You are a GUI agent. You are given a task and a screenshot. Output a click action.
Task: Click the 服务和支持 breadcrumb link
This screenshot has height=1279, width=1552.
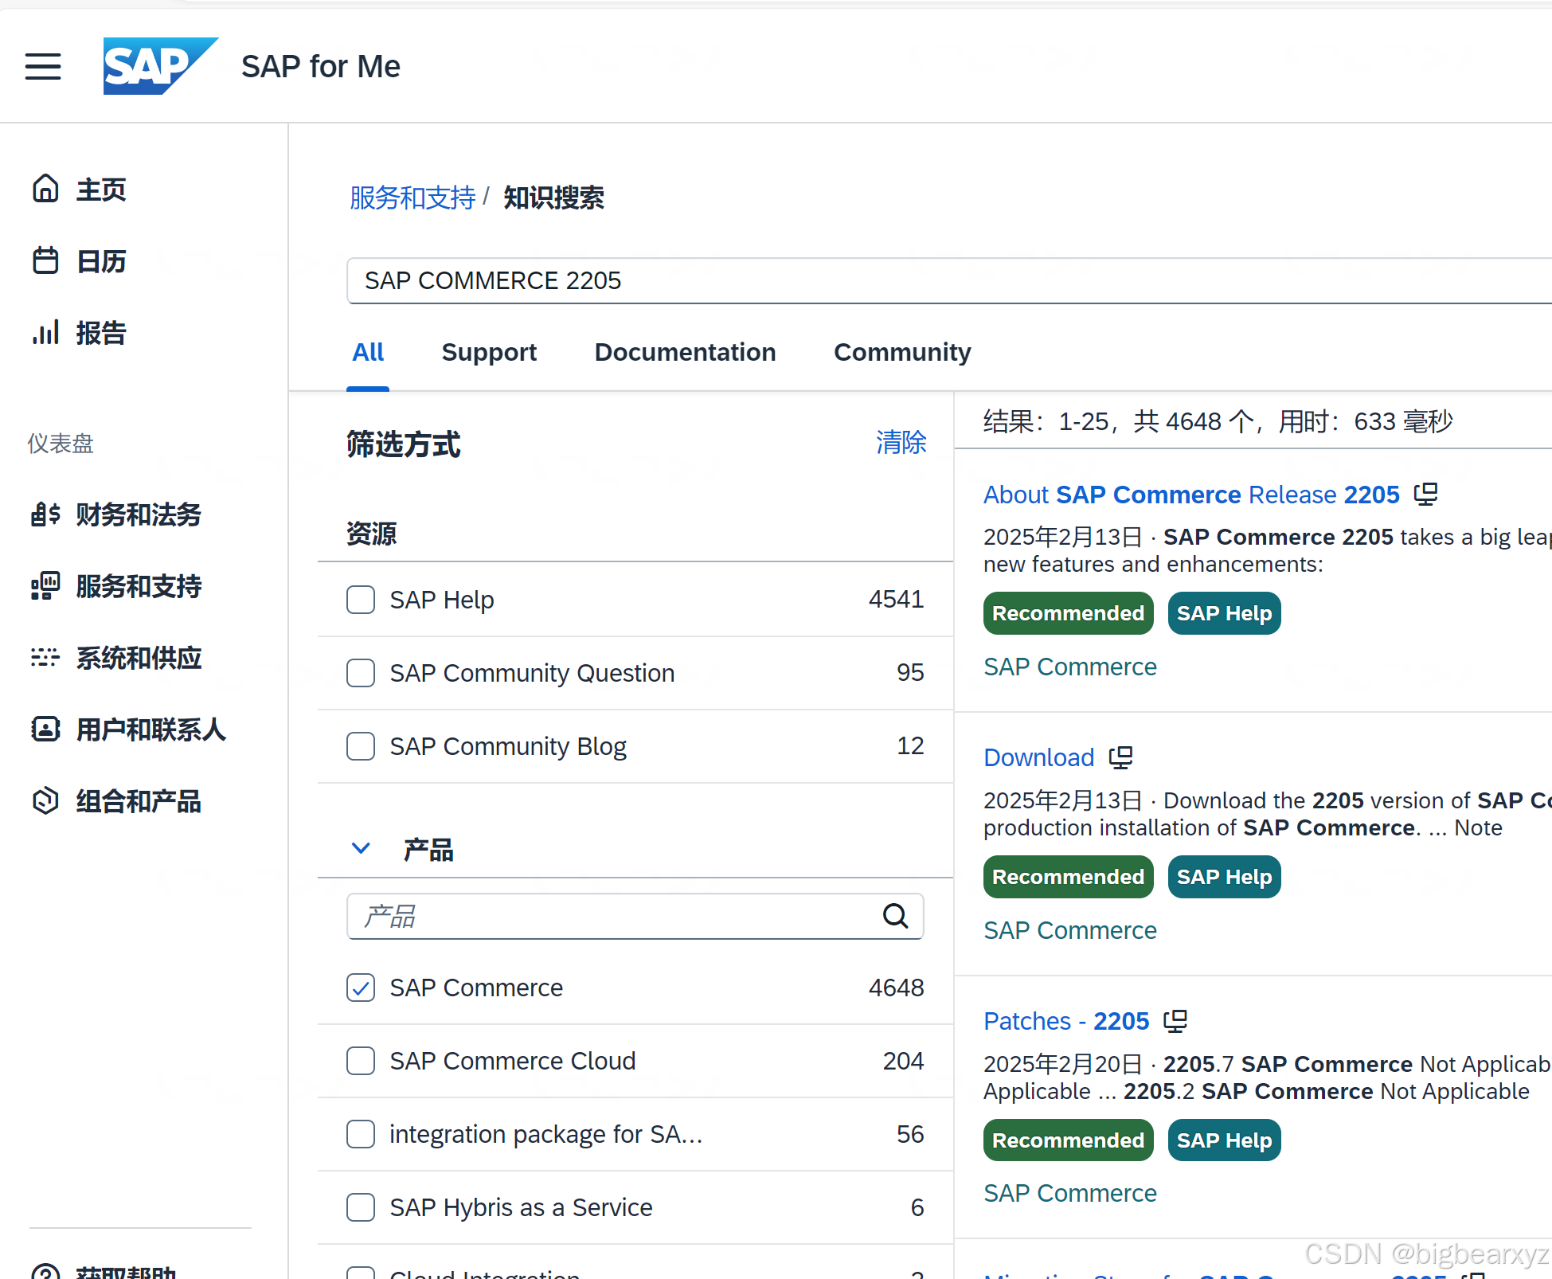(x=412, y=198)
